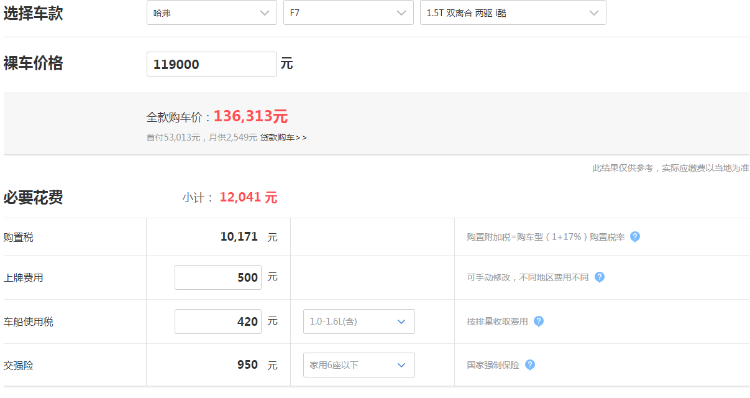Click the 必要花费 section heading

[x=34, y=198]
